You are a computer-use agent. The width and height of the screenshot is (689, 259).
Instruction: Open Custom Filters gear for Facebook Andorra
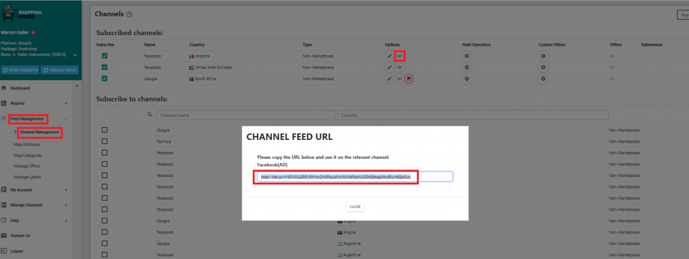[543, 57]
